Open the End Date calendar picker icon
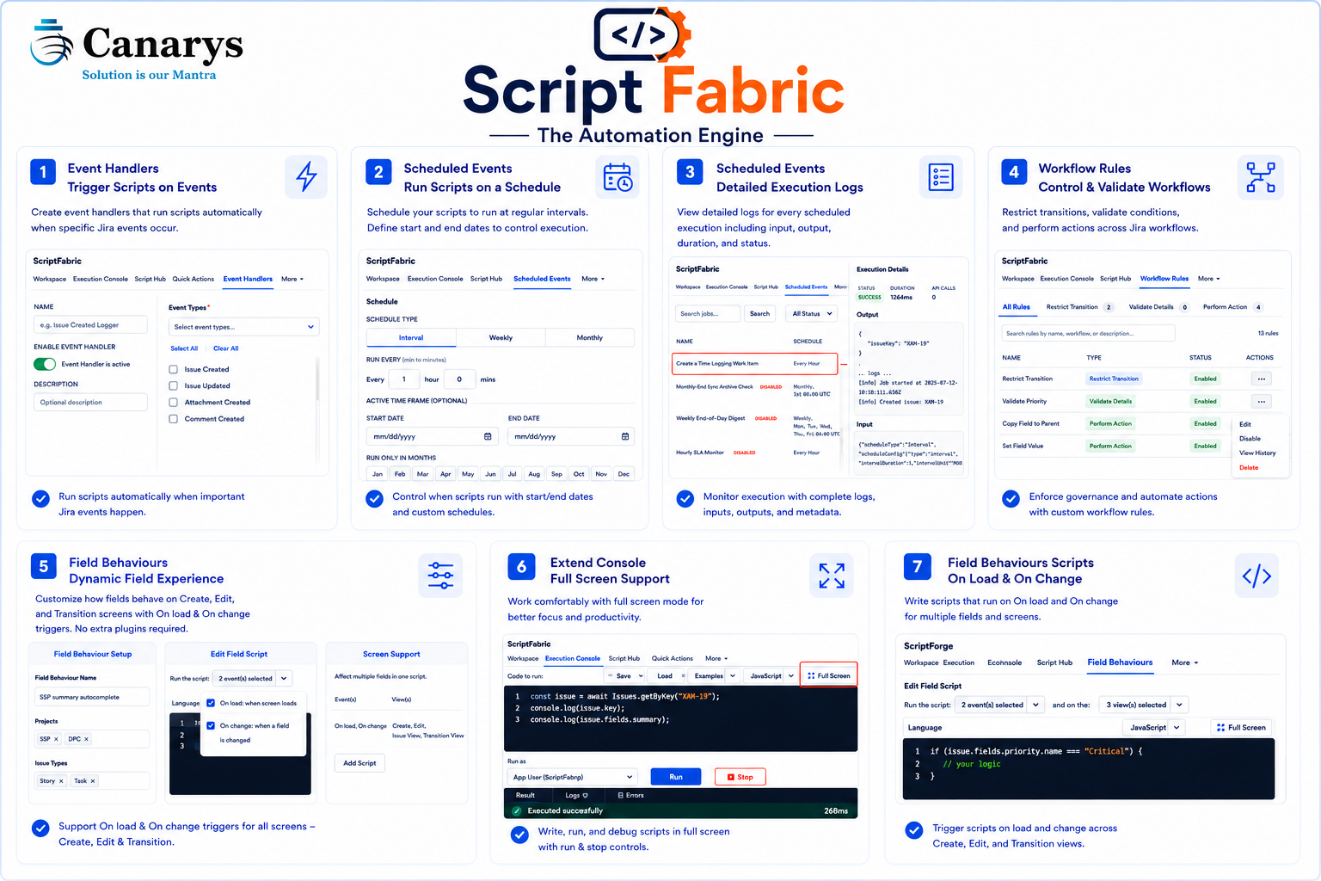Viewport: 1321px width, 881px height. pyautogui.click(x=625, y=436)
